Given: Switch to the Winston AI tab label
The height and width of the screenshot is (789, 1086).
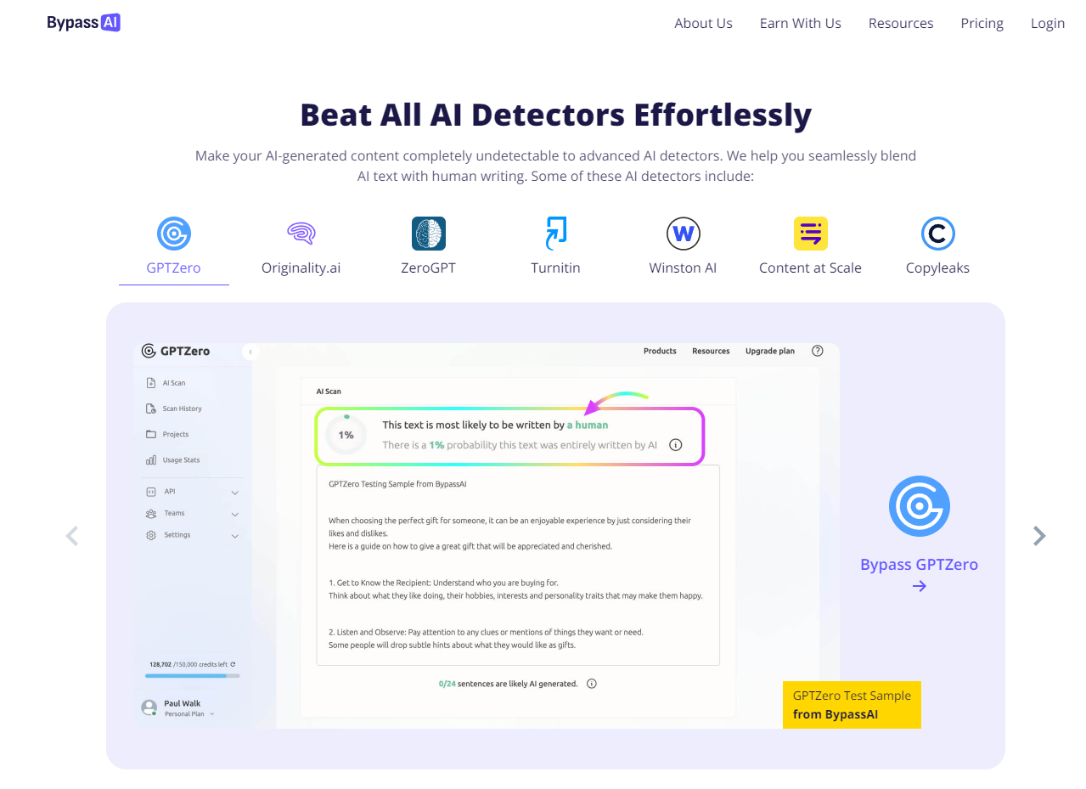Looking at the screenshot, I should coord(684,268).
